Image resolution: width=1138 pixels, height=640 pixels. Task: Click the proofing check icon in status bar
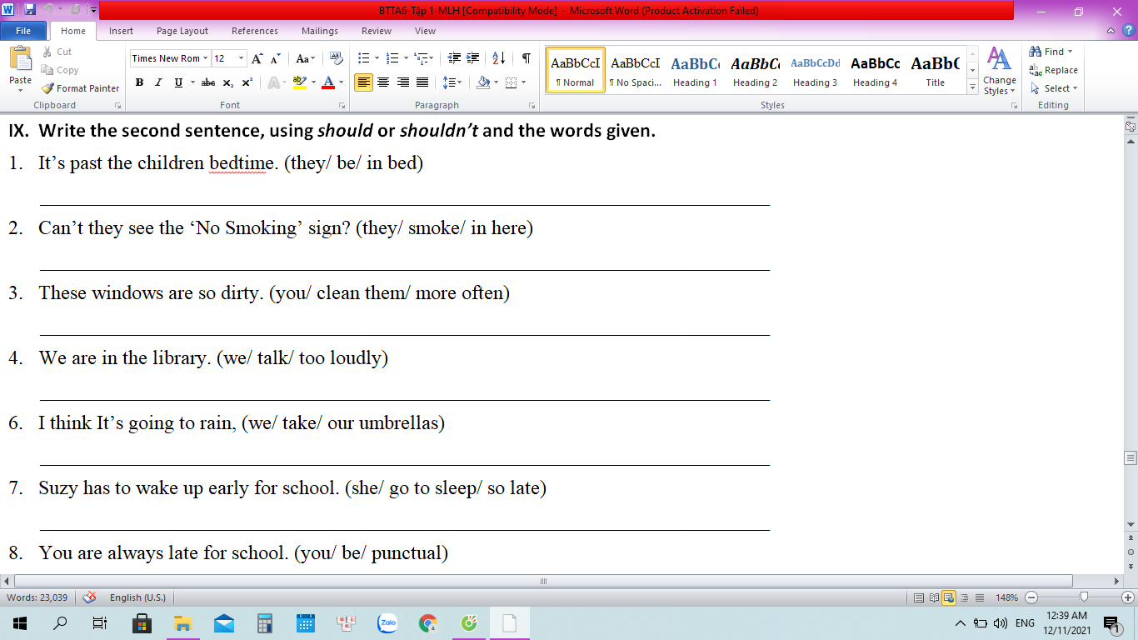click(90, 597)
